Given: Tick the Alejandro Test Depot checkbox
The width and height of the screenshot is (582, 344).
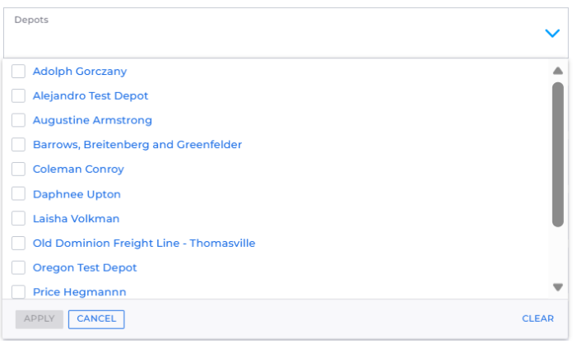Looking at the screenshot, I should 18,95.
